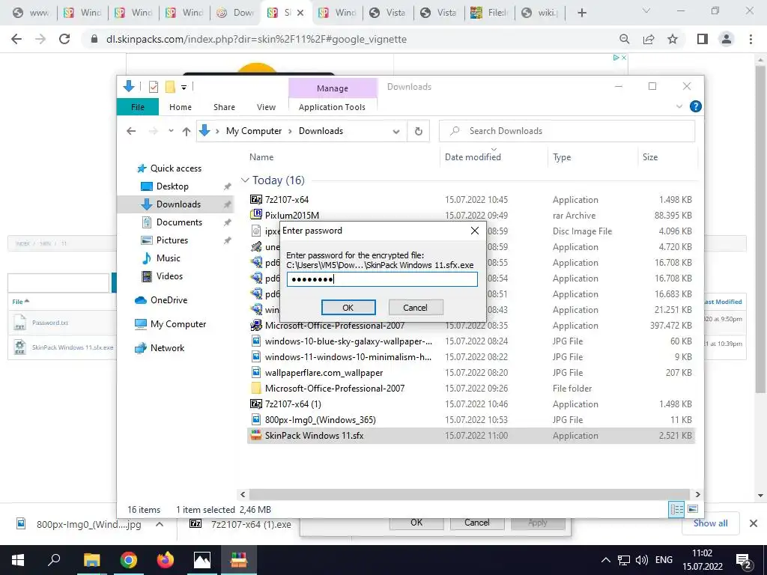This screenshot has width=767, height=575.
Task: Refresh the Downloads folder
Action: click(419, 131)
